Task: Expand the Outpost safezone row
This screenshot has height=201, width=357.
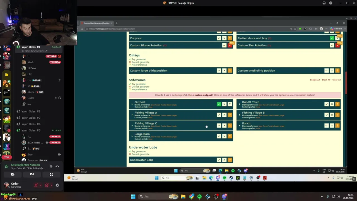Action: 132,104
